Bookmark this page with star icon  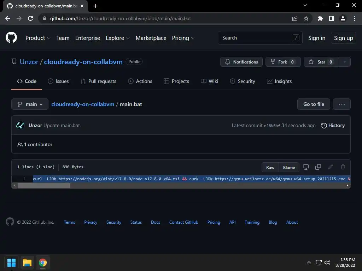coord(306,18)
